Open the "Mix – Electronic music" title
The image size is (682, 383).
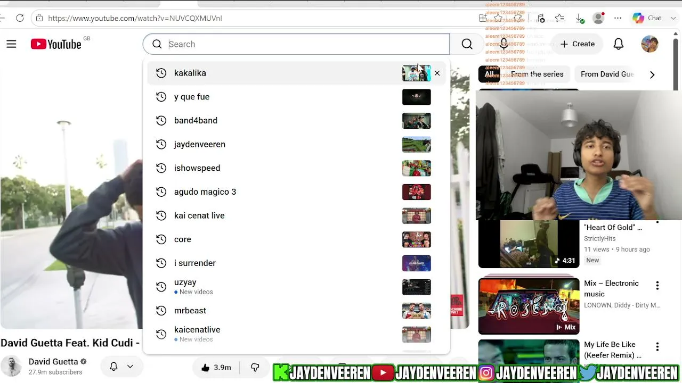pyautogui.click(x=611, y=289)
